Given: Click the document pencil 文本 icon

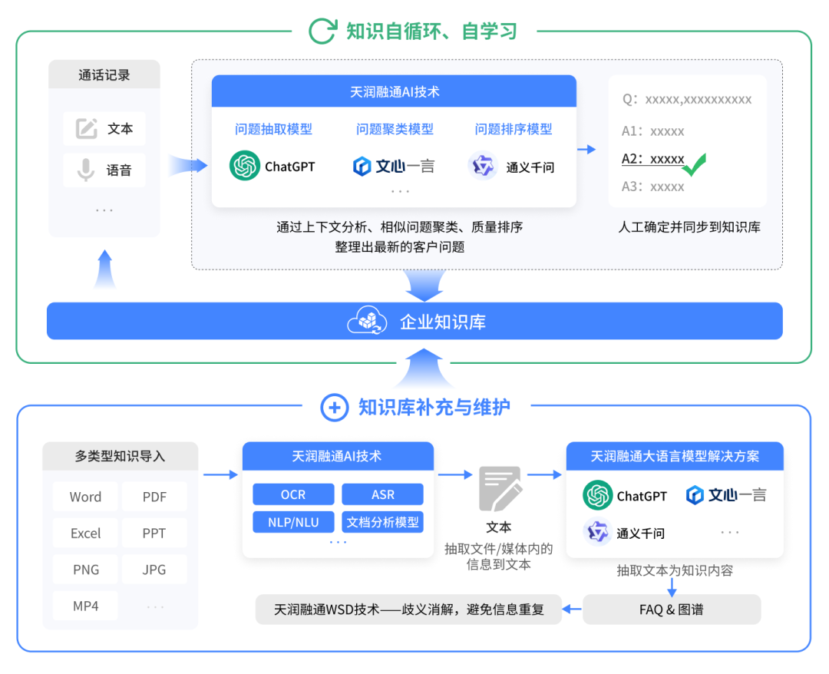Looking at the screenshot, I should click(500, 488).
